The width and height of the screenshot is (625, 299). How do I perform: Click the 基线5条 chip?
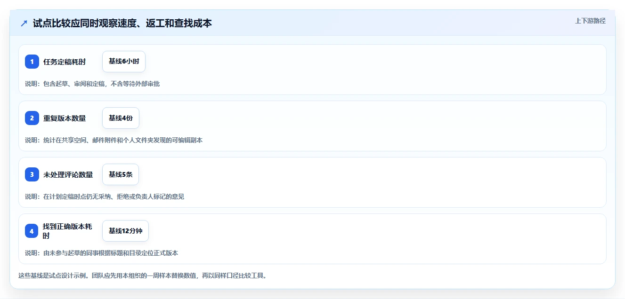point(121,174)
